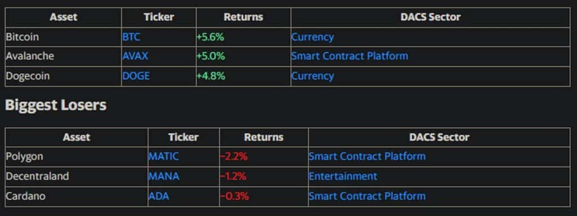Click the DOGE ticker link
Image resolution: width=577 pixels, height=216 pixels.
136,76
